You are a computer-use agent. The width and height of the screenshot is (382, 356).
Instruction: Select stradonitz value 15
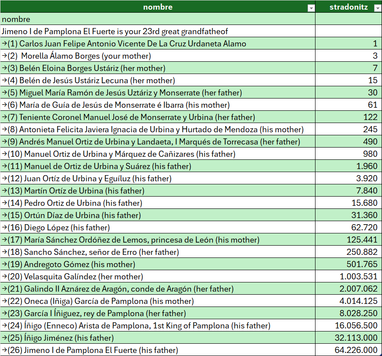(x=349, y=80)
